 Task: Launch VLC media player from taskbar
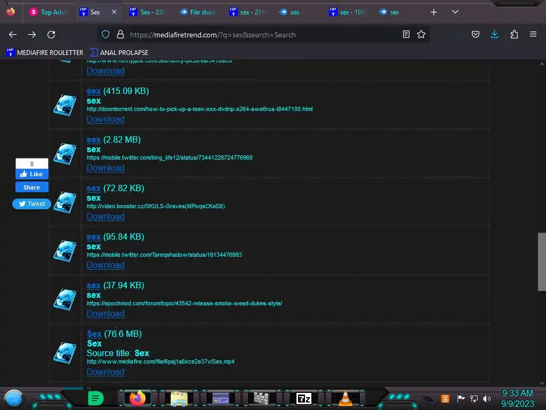click(346, 398)
